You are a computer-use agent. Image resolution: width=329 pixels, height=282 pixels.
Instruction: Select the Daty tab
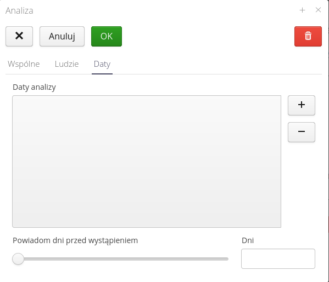tap(102, 64)
